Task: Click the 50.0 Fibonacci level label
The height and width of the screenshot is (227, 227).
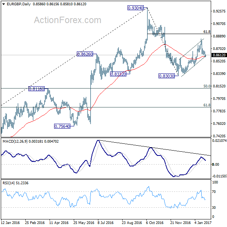Action: click(207, 86)
